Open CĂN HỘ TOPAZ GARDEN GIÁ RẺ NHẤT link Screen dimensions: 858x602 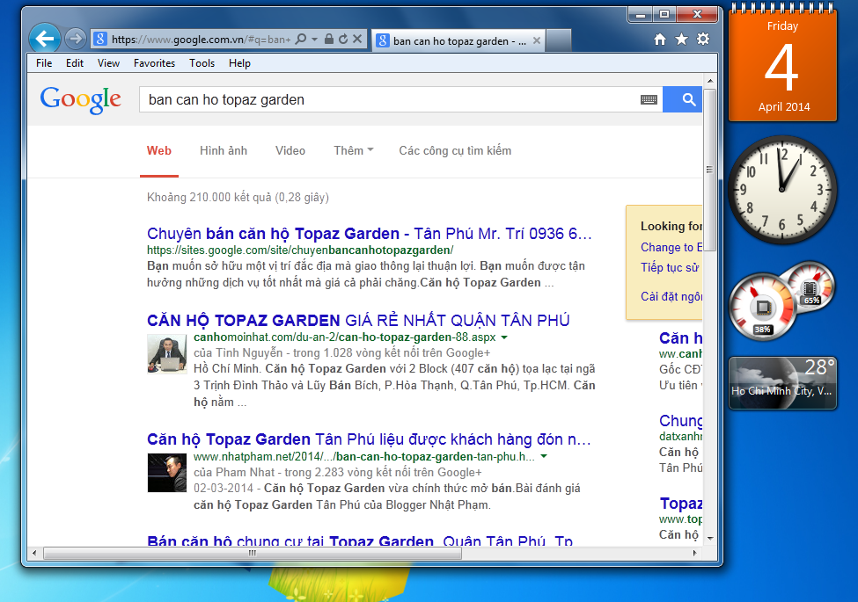[358, 320]
